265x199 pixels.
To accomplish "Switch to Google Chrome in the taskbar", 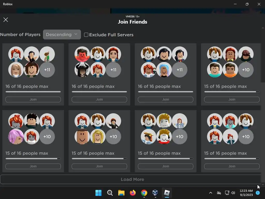I will pos(144,193).
